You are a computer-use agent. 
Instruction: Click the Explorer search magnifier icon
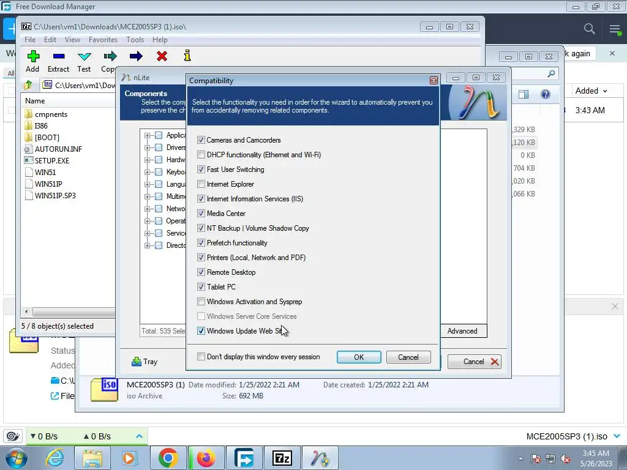tap(552, 73)
